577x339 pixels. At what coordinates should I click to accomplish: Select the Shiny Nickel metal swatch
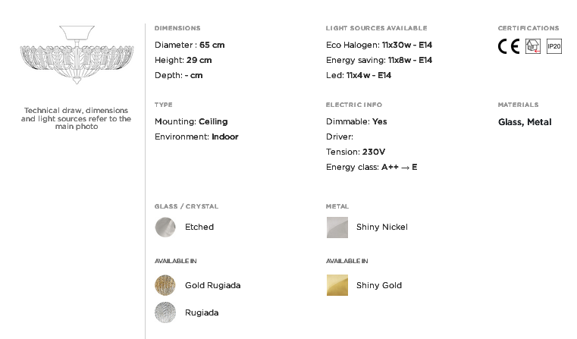tap(337, 228)
